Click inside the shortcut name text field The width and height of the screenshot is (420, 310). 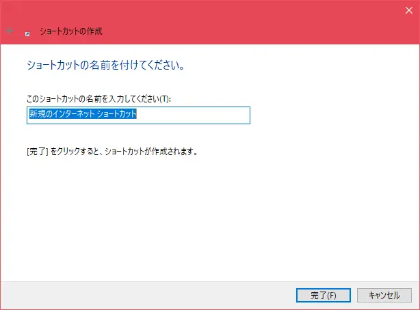(137, 115)
